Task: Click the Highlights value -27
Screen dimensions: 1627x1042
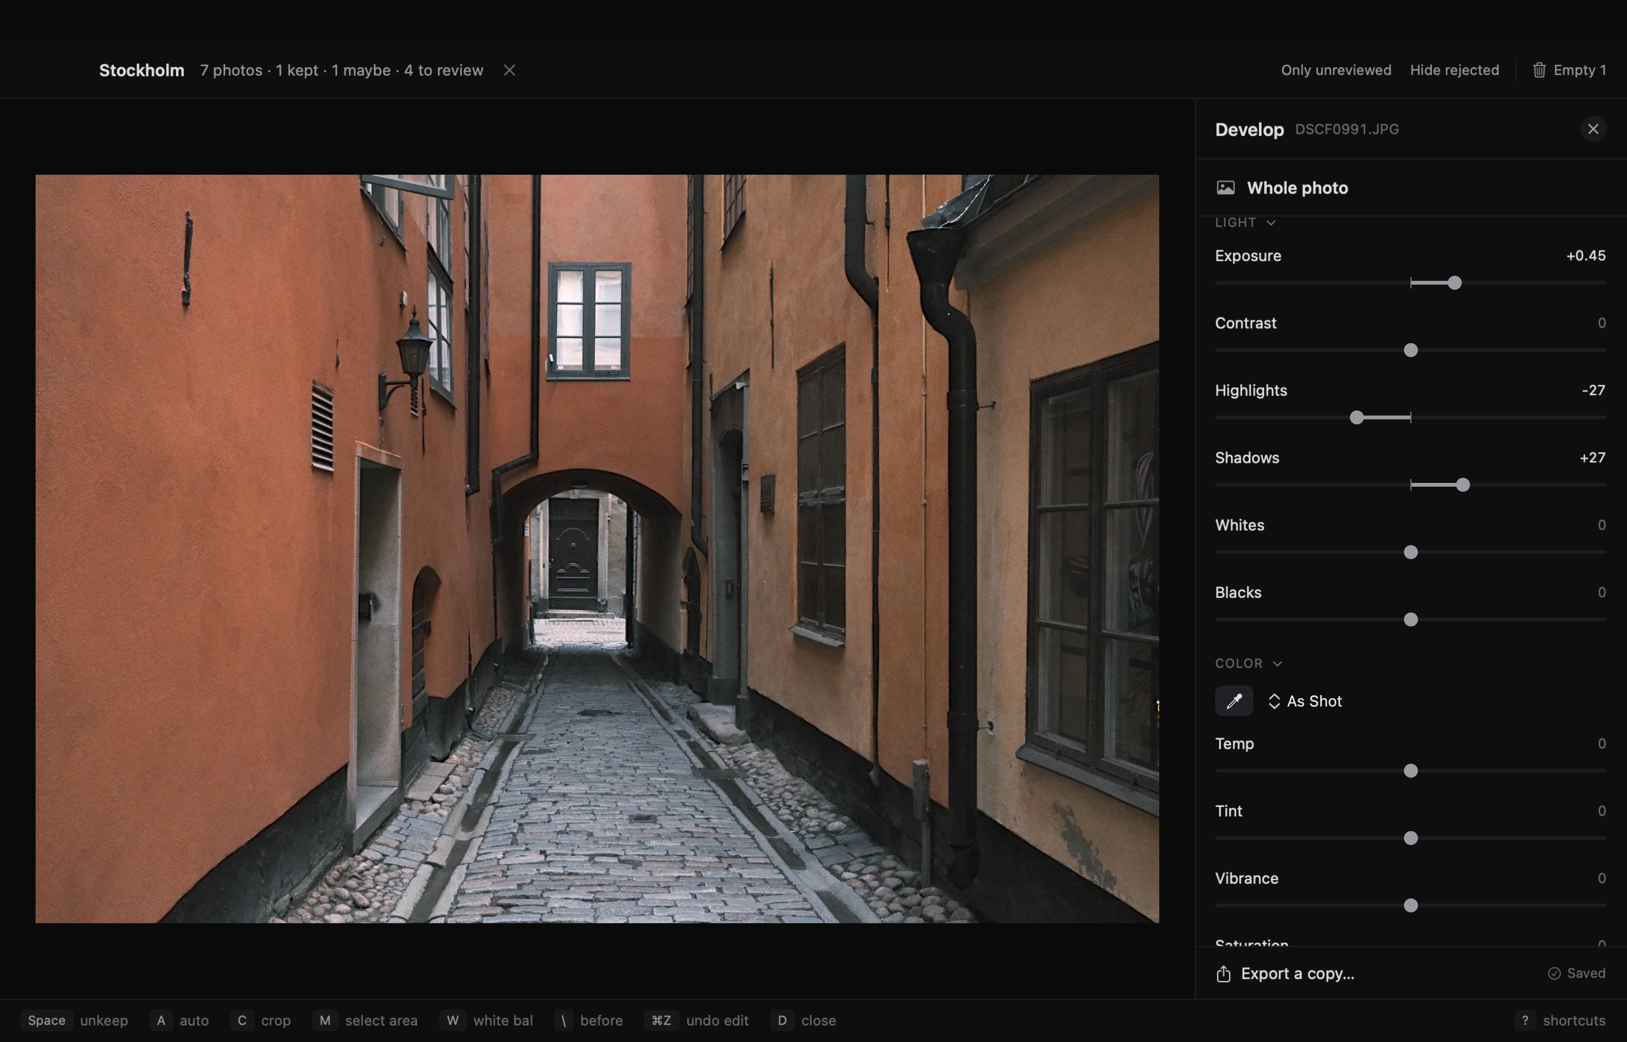Action: pyautogui.click(x=1593, y=390)
